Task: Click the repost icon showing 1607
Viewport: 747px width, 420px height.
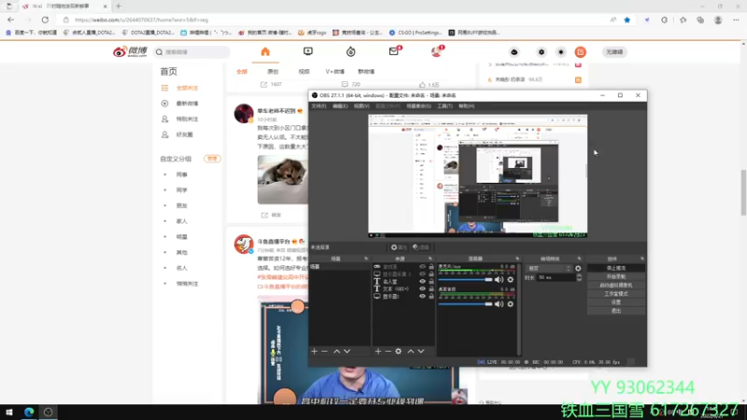Action: [x=264, y=84]
